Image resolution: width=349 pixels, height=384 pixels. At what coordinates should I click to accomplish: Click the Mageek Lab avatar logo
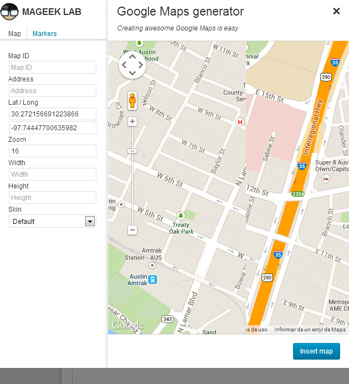pyautogui.click(x=10, y=11)
